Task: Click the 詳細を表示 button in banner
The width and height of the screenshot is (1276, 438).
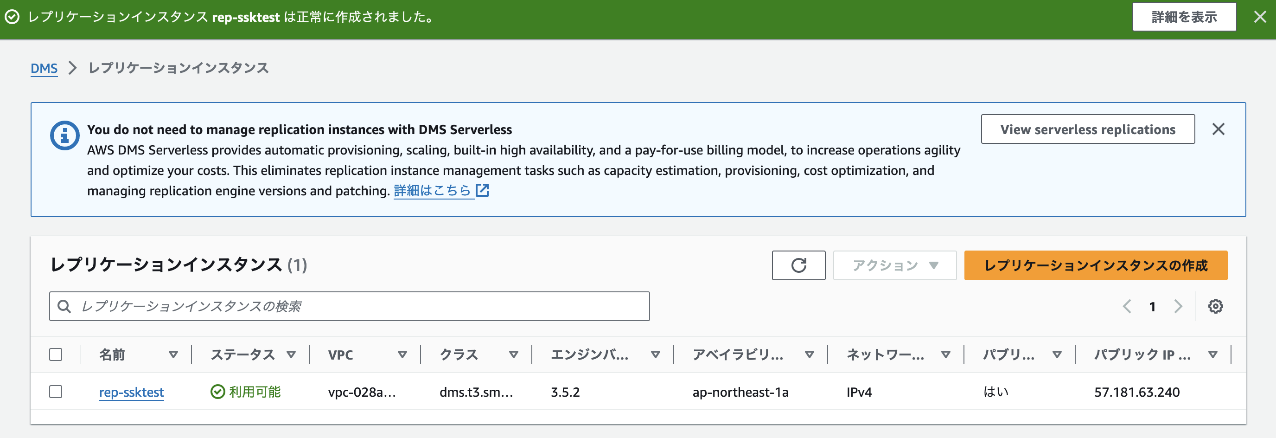Action: click(x=1184, y=17)
